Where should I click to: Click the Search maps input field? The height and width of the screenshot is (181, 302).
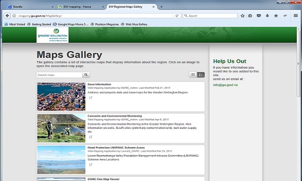click(x=59, y=75)
